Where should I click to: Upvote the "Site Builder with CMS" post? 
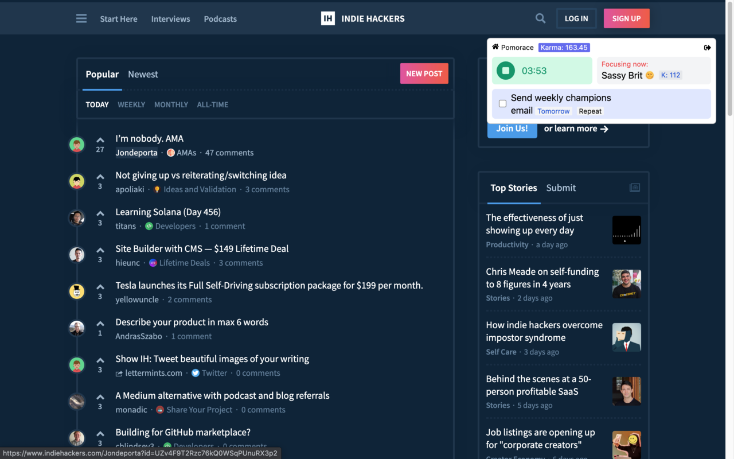click(100, 250)
